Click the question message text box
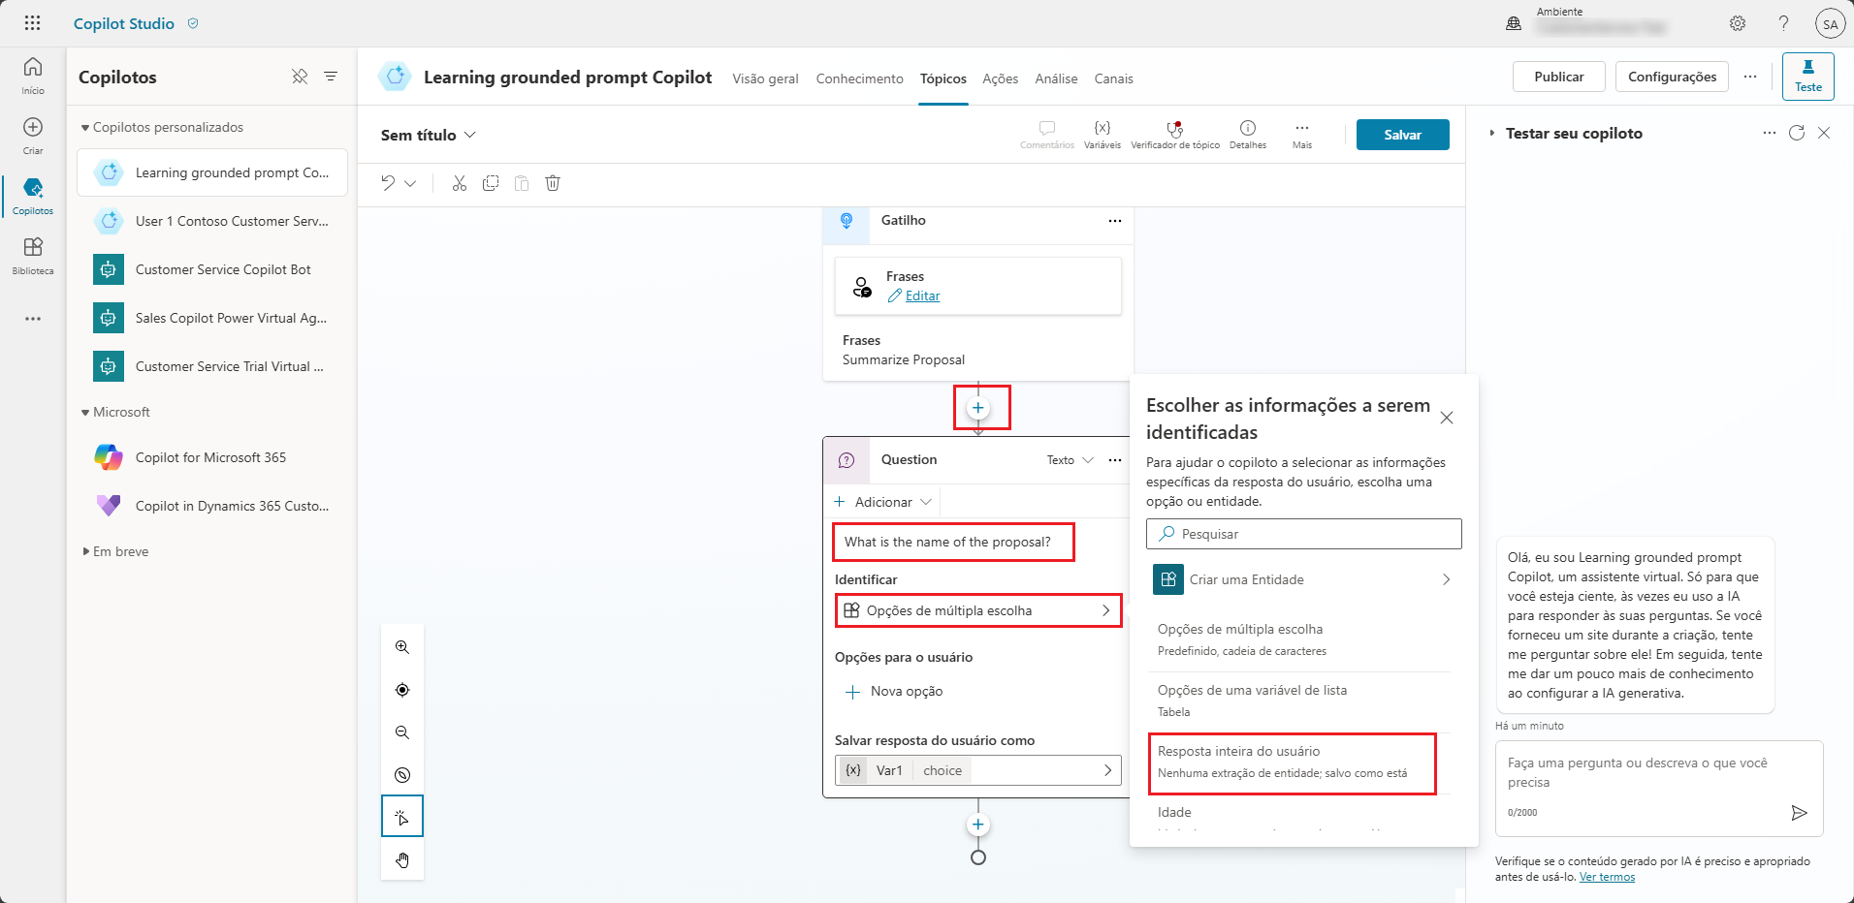The height and width of the screenshot is (903, 1854). click(953, 542)
